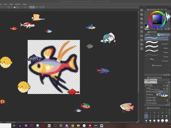
Task: Click the fourth icon in the right quick-access column
Action: pyautogui.click(x=142, y=23)
